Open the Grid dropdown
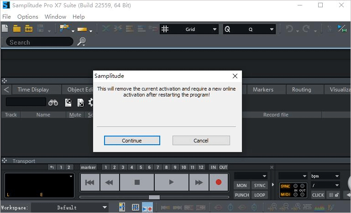 coord(189,29)
